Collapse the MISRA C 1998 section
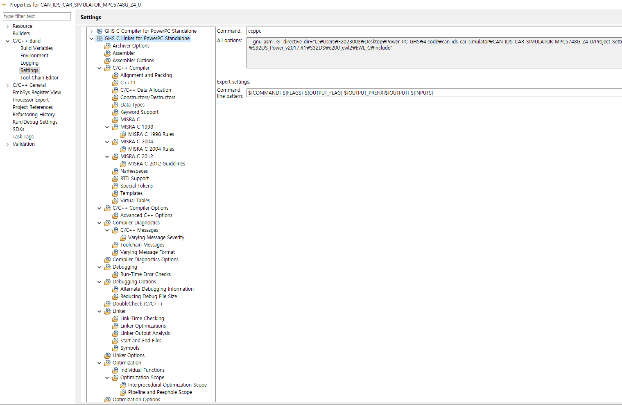The width and height of the screenshot is (622, 405). click(107, 127)
